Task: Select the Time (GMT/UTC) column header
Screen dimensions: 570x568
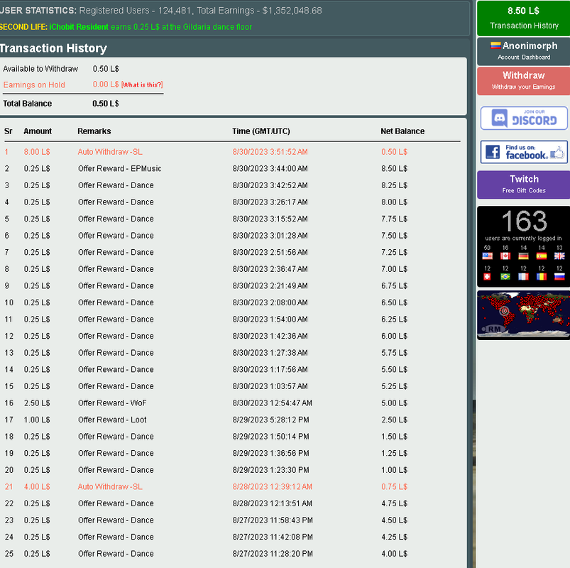Action: pos(261,131)
